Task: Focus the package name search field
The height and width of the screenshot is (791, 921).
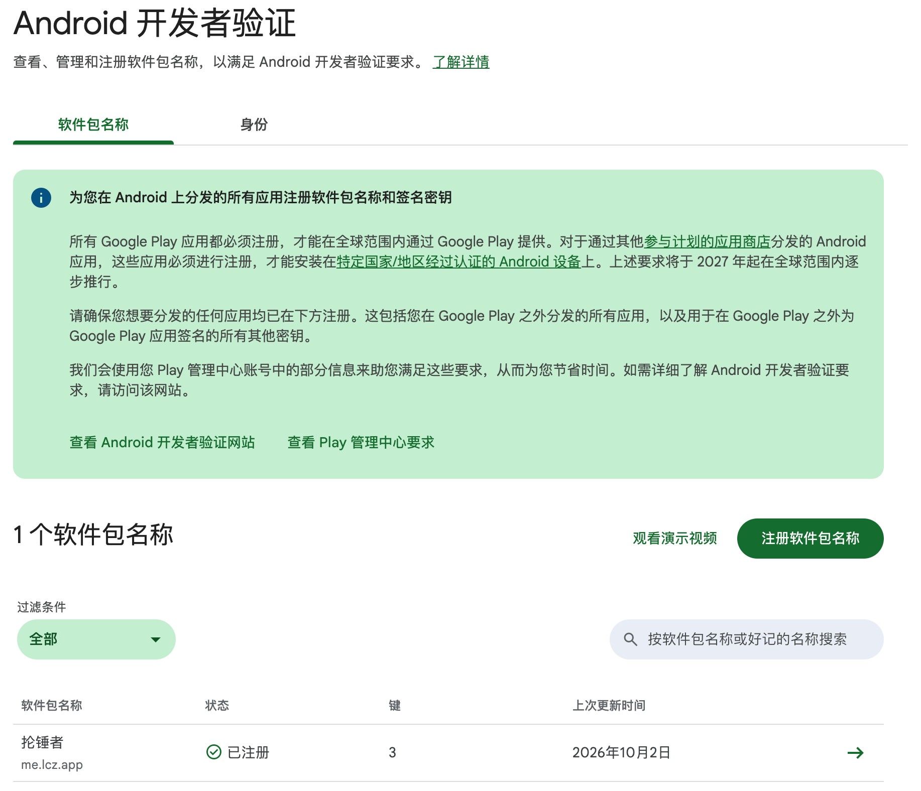Action: pyautogui.click(x=747, y=639)
